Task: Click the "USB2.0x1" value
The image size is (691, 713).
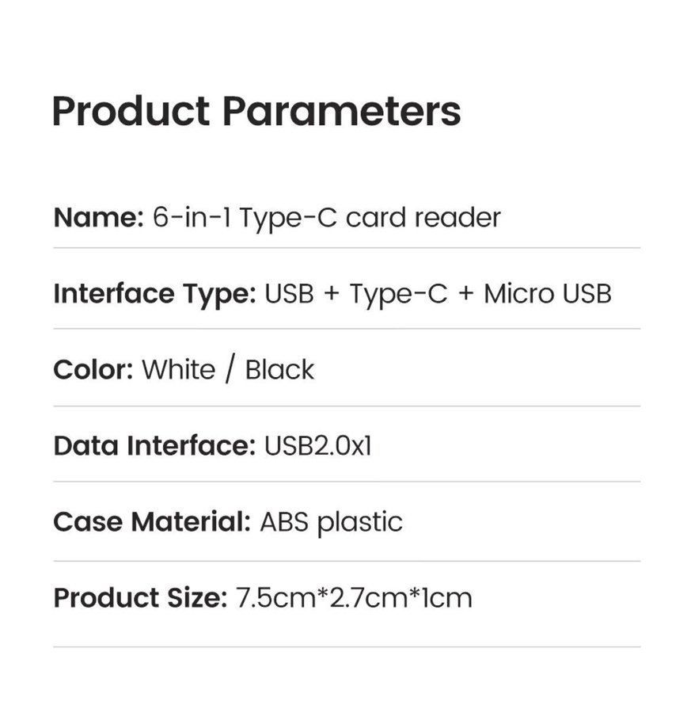Action: (317, 446)
